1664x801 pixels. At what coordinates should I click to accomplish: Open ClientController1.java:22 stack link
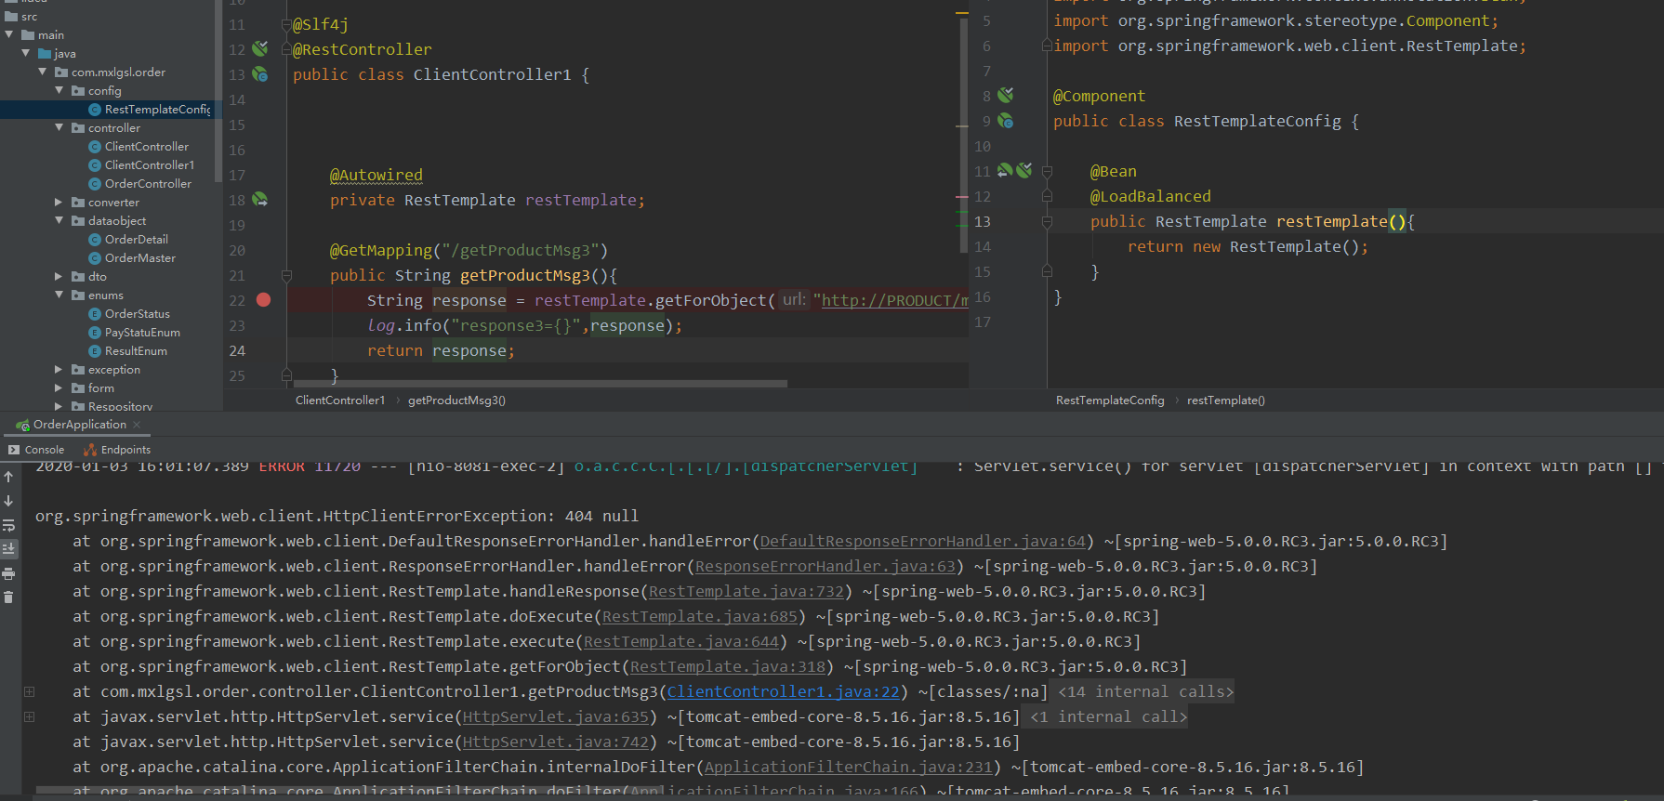tap(783, 691)
